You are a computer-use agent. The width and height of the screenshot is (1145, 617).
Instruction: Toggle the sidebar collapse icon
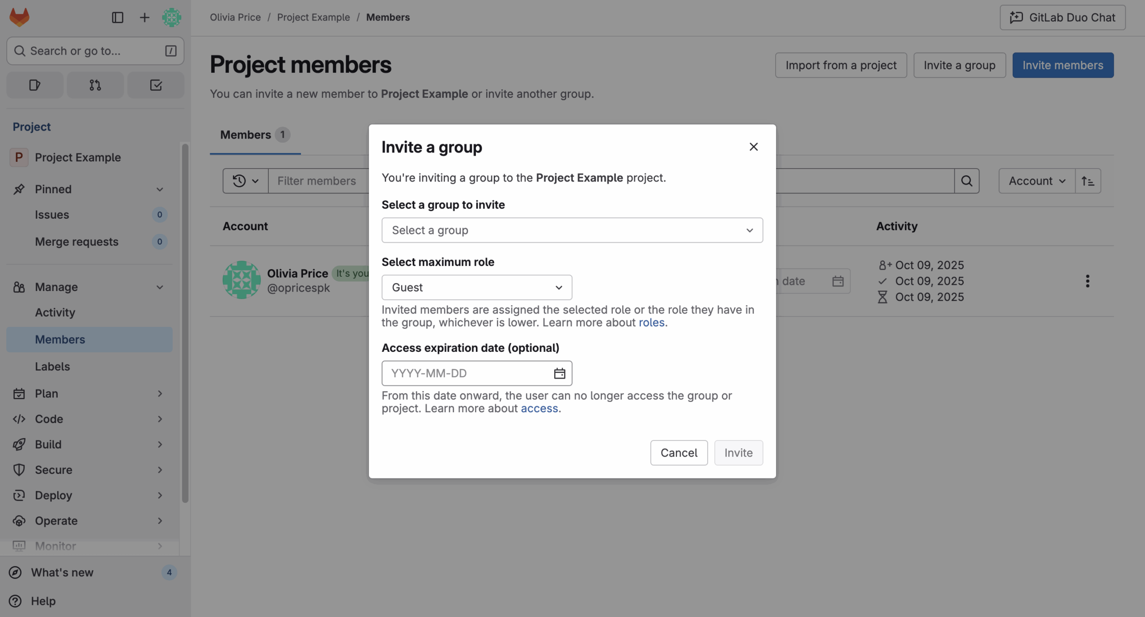pos(117,17)
